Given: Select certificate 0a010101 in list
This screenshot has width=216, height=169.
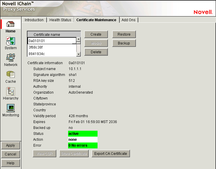Looking at the screenshot, I should coord(52,41).
